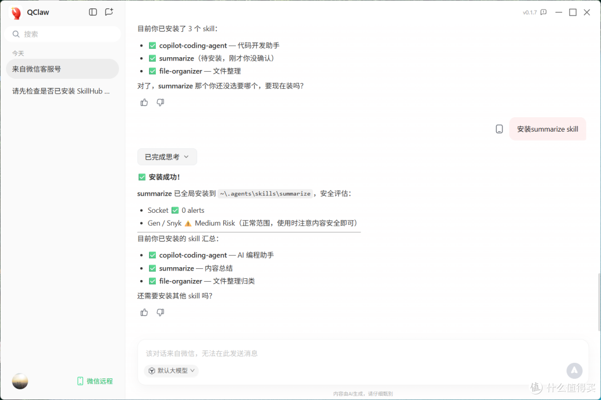Thumbs down the 安装成功 reply
This screenshot has height=400, width=601.
(x=160, y=312)
